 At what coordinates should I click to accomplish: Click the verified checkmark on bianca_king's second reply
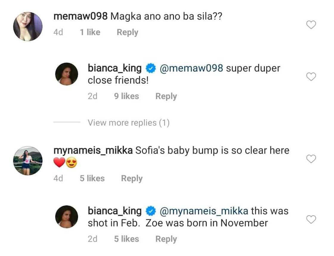tap(151, 211)
